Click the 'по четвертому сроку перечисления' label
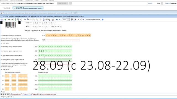The height and width of the screenshot is (99, 177). click(x=12, y=60)
